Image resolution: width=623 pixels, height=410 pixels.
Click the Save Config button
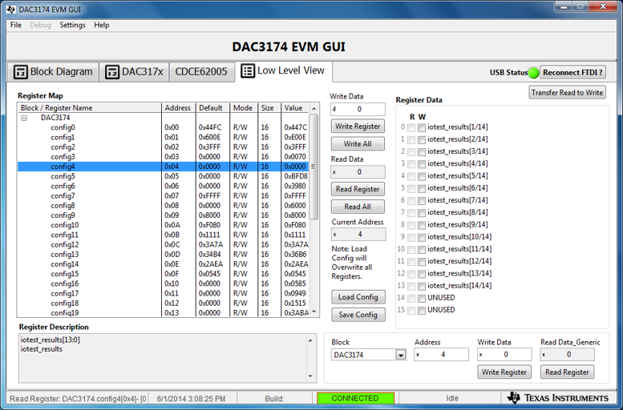point(358,315)
